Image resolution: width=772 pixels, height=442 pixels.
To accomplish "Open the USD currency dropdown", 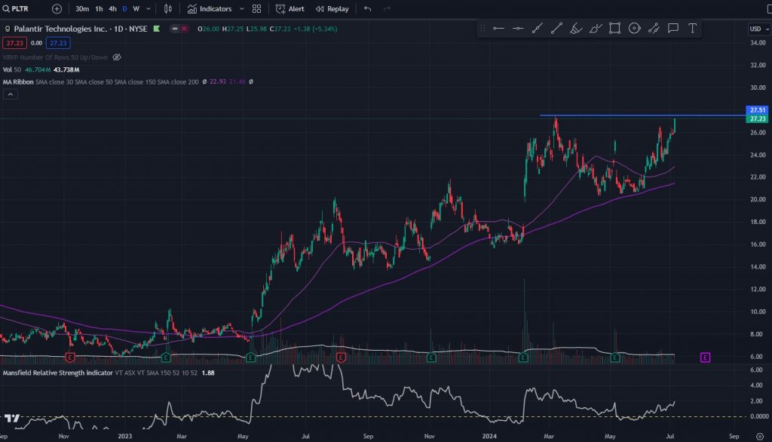I will click(756, 29).
